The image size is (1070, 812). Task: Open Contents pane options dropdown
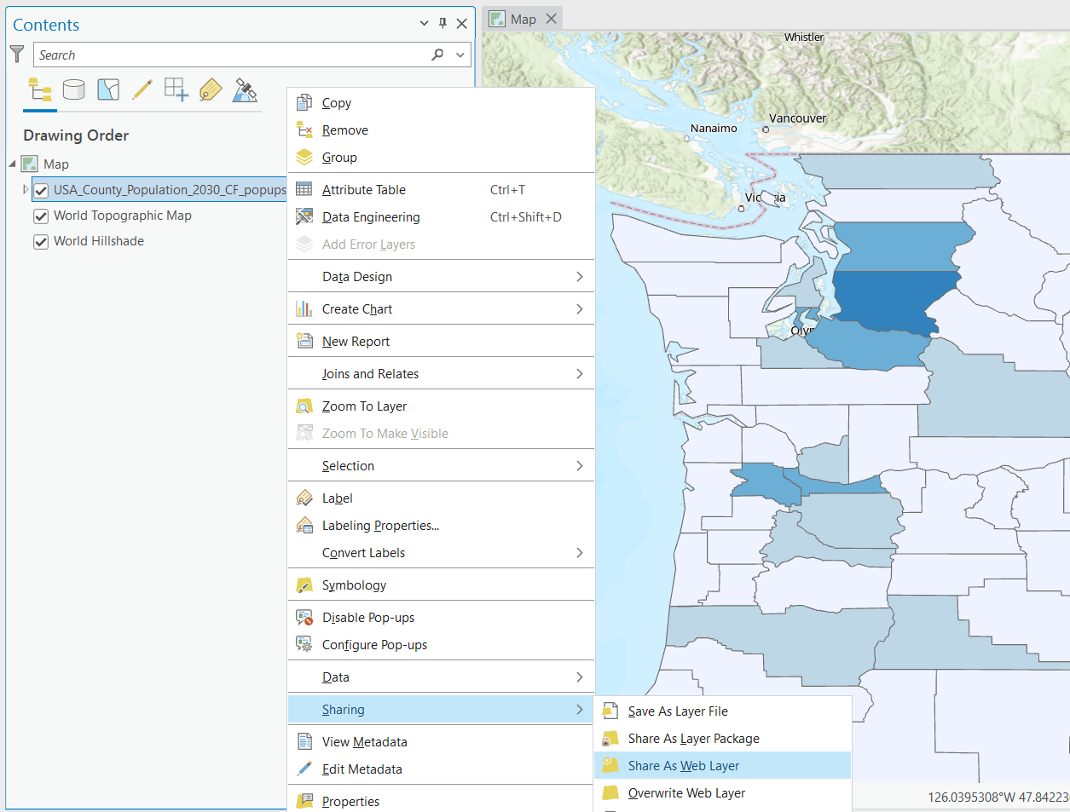[425, 24]
